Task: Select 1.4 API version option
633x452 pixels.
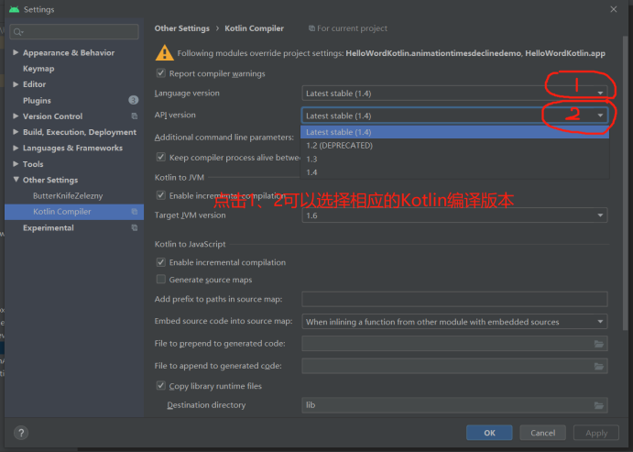Action: coord(454,172)
